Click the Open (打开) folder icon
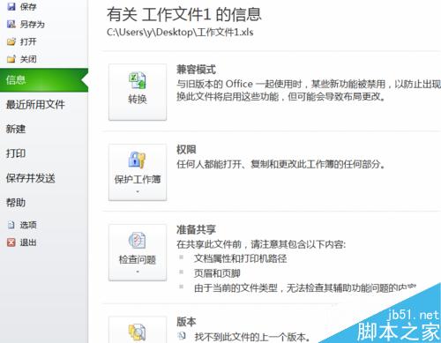This screenshot has width=441, height=343. [x=11, y=41]
